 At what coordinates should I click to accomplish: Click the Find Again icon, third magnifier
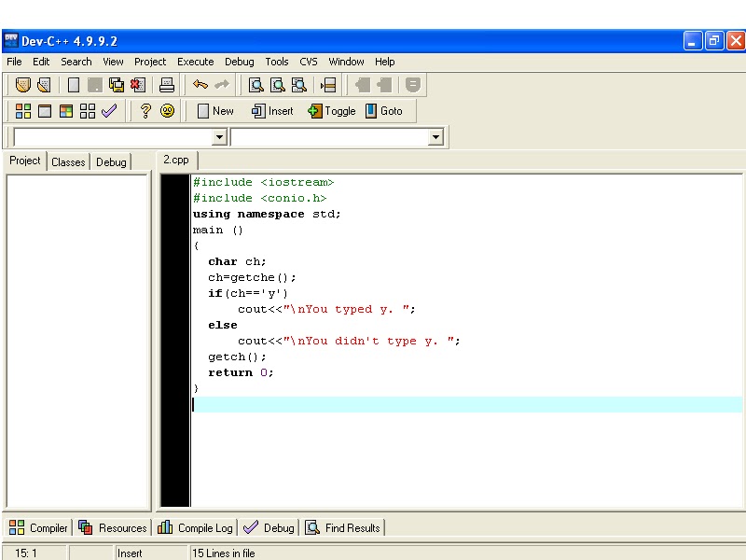coord(299,85)
